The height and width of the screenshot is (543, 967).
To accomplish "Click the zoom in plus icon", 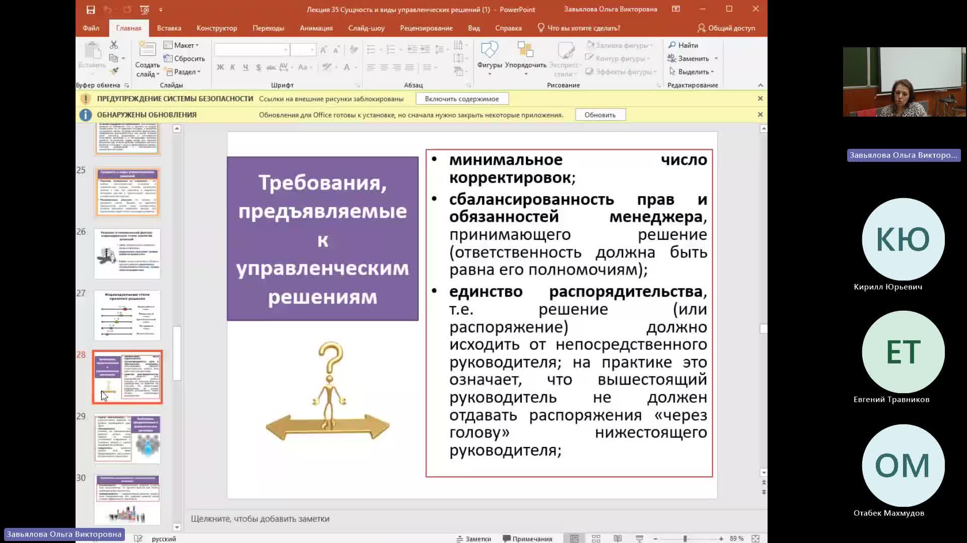I will coord(721,538).
